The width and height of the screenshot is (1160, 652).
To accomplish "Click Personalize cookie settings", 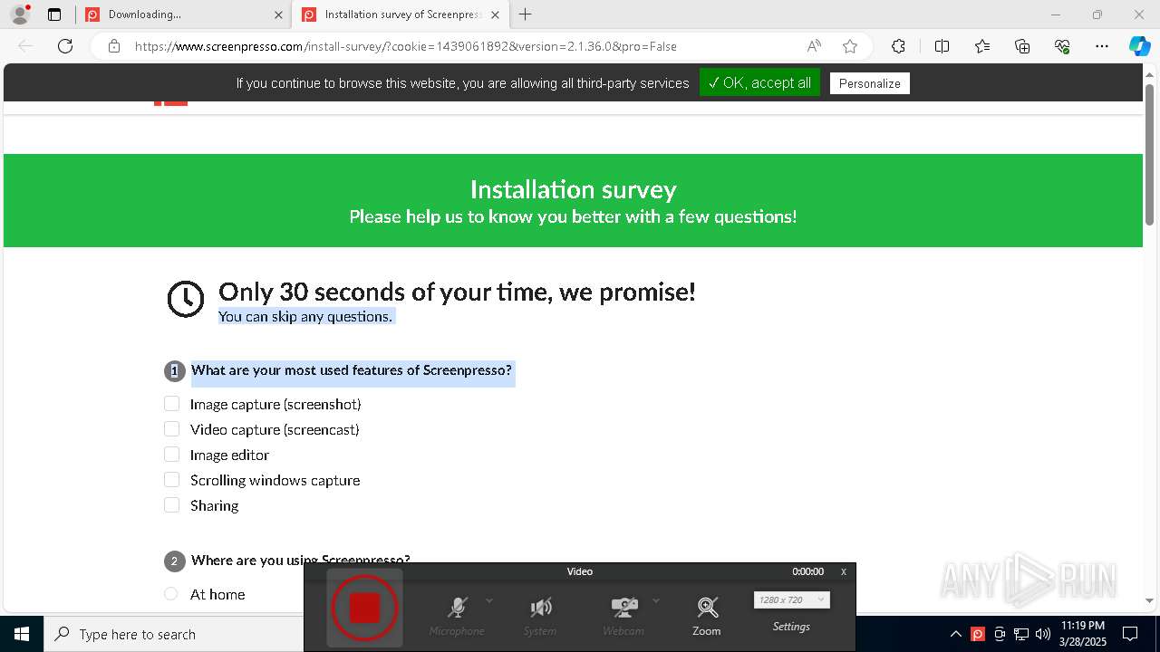I will (x=869, y=83).
